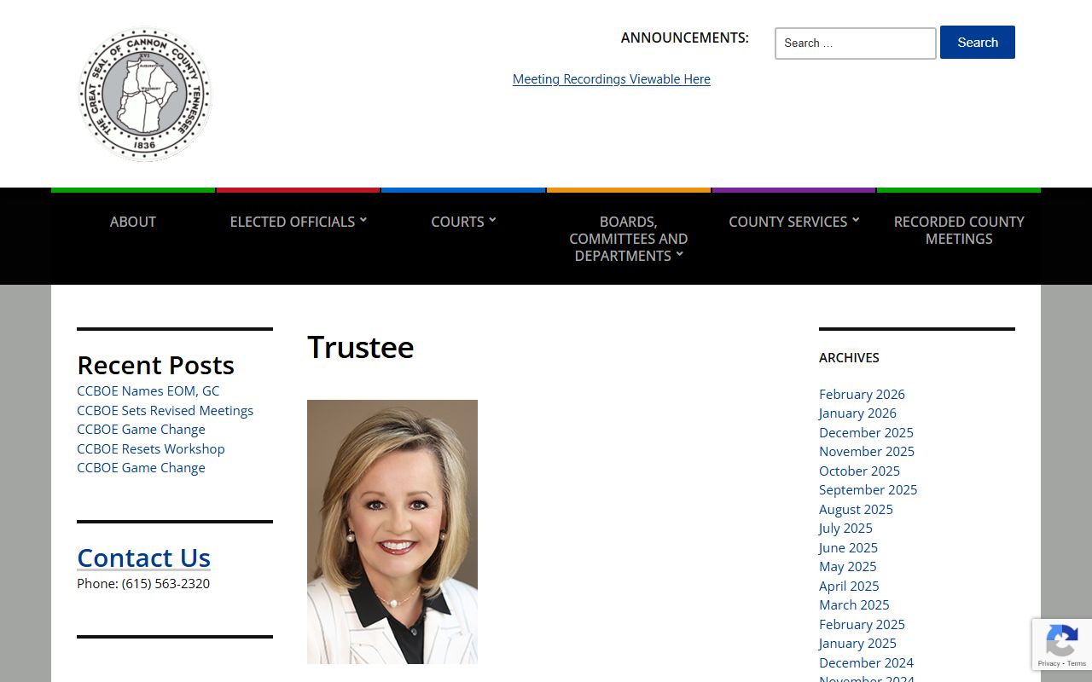Open the December 2025 archive
Viewport: 1092px width, 682px height.
[866, 433]
